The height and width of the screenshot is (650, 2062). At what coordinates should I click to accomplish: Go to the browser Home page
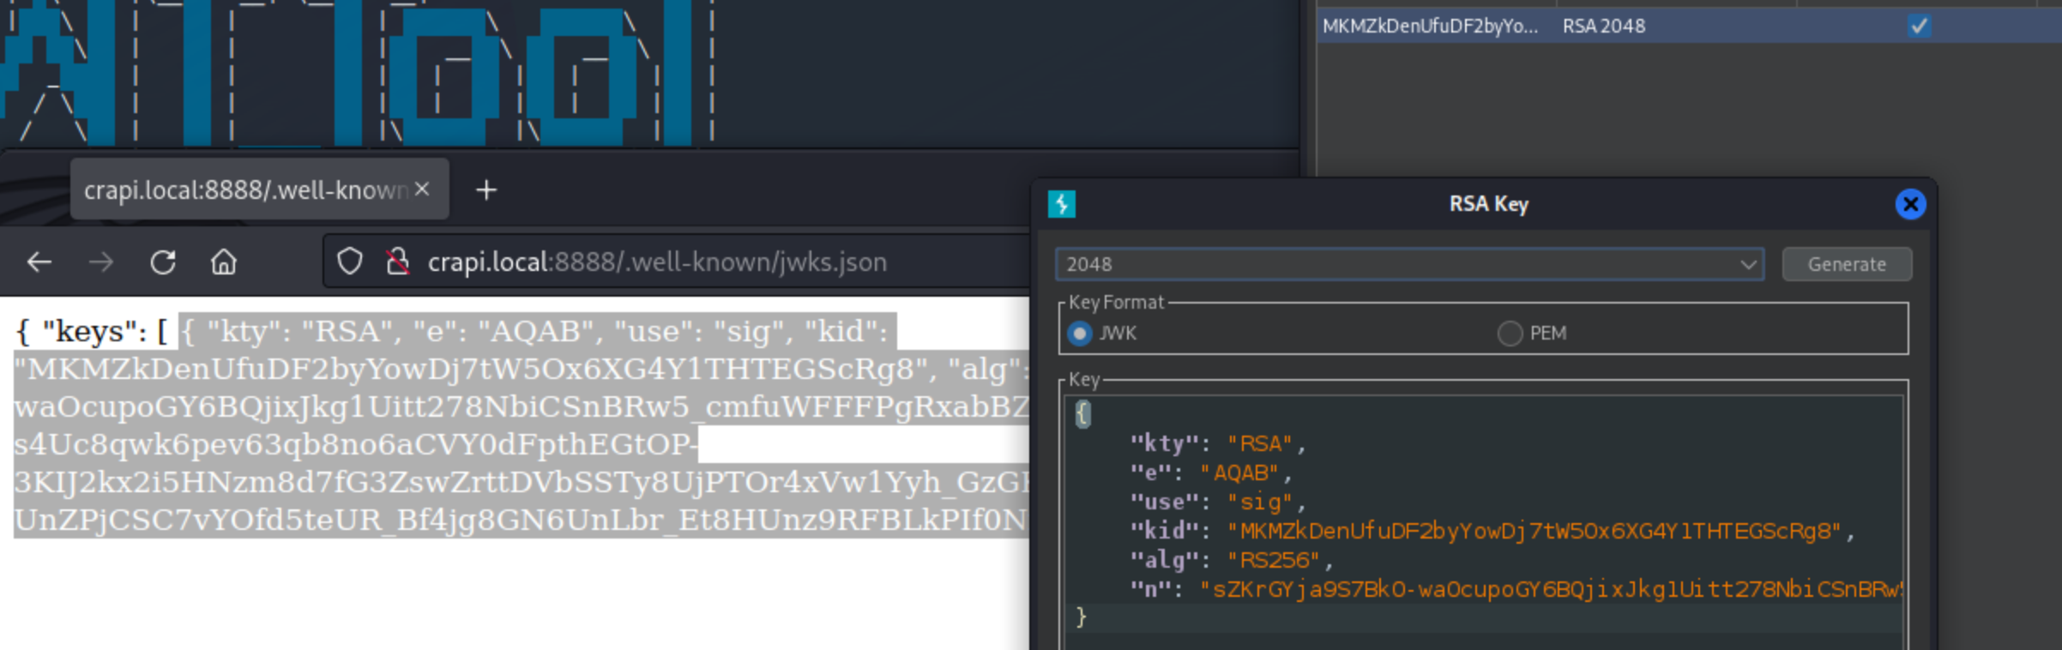[x=224, y=262]
